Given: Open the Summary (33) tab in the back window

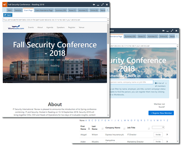Looking at the screenshot, I should point(130,36).
